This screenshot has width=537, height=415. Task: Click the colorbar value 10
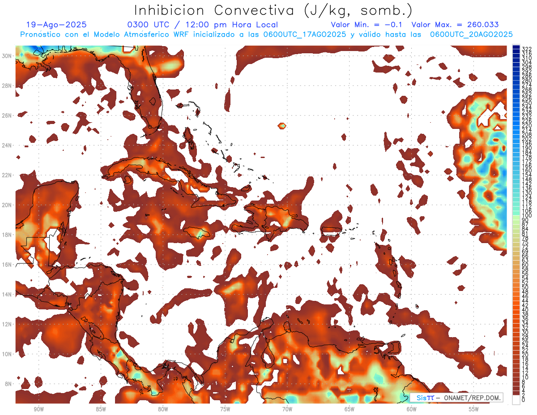tap(525, 377)
